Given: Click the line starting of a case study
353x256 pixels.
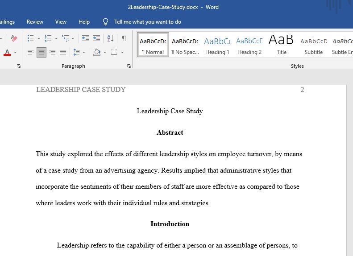Looking at the screenshot, I should [x=164, y=170].
